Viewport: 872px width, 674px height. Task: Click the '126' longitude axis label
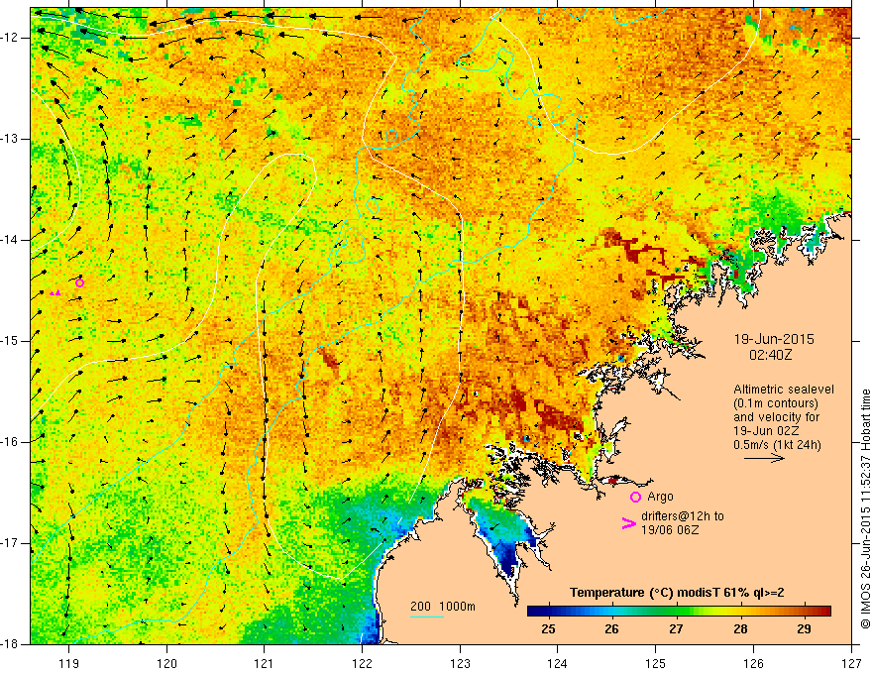pyautogui.click(x=753, y=663)
